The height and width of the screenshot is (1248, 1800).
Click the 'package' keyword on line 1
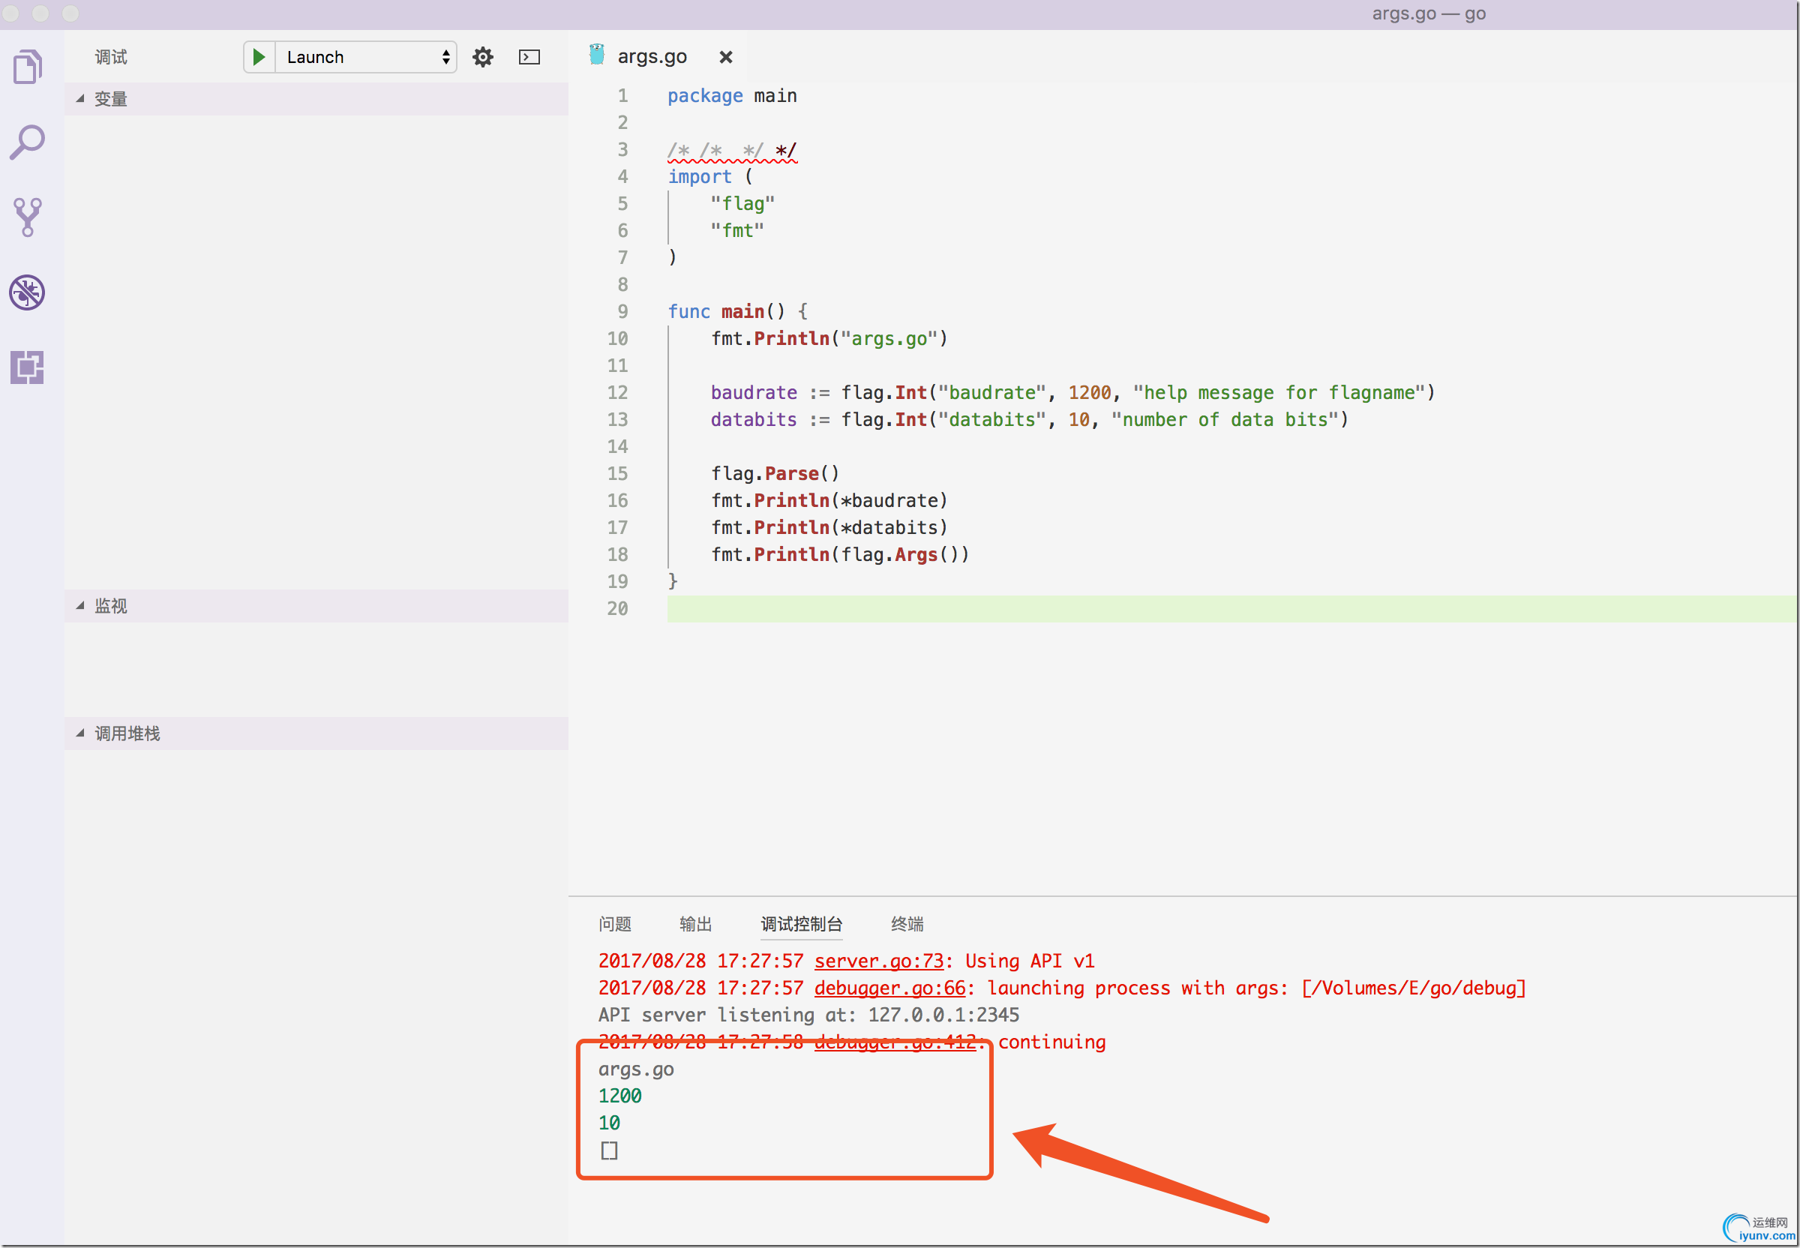coord(705,95)
